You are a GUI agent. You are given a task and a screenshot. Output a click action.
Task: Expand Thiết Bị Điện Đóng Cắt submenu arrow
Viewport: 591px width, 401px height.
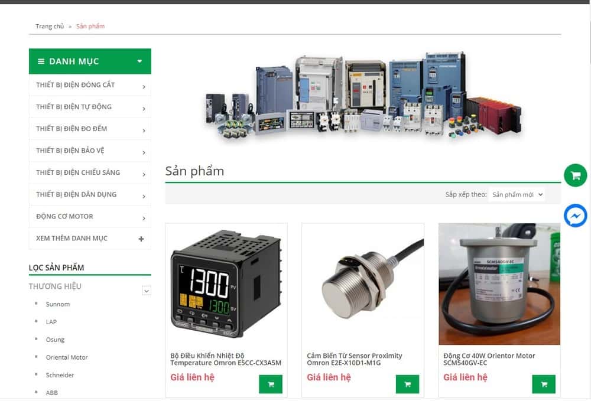144,87
